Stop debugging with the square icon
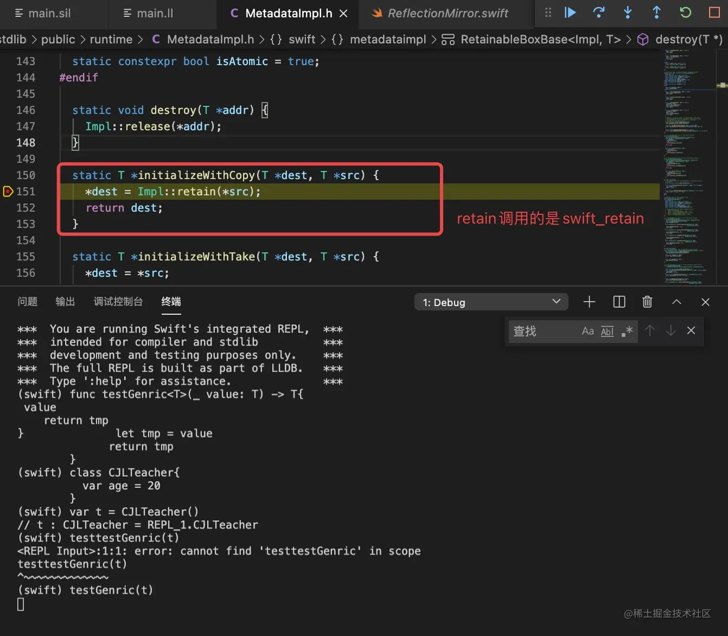This screenshot has height=636, width=728. click(714, 12)
